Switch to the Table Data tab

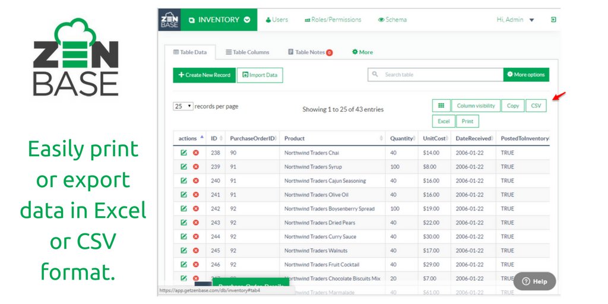[190, 52]
